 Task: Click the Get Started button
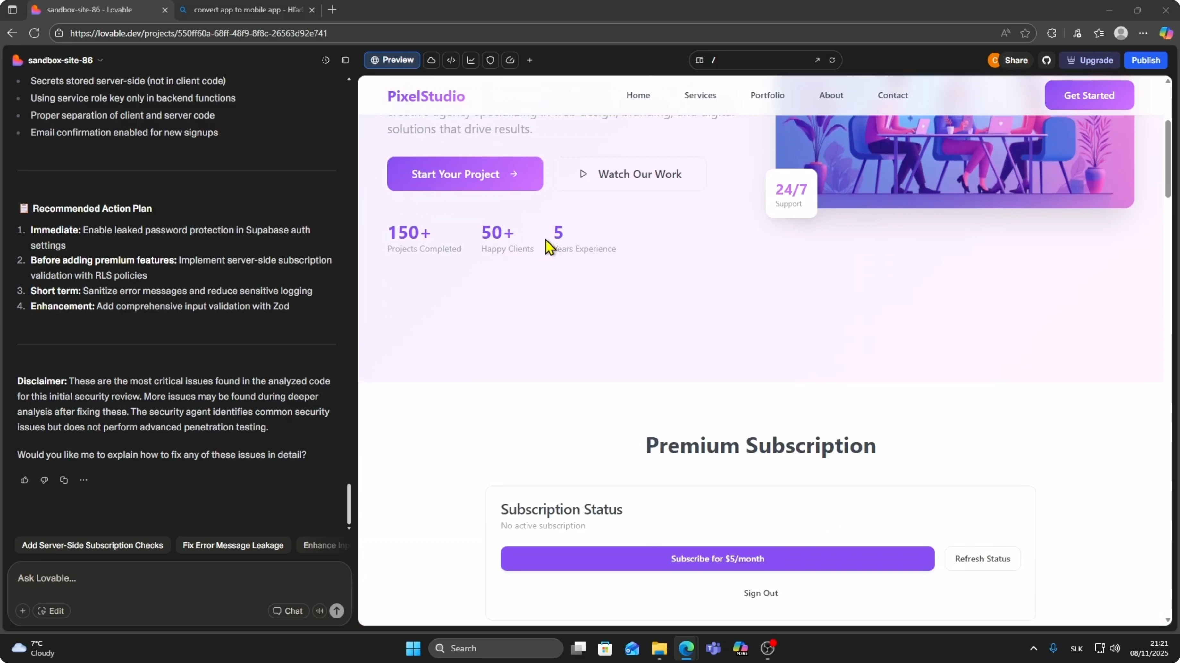coord(1089,95)
